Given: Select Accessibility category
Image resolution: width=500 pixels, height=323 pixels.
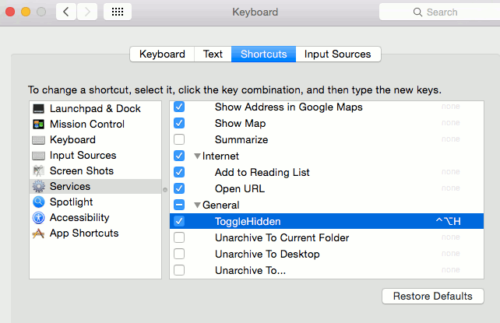Looking at the screenshot, I should click(95, 218).
